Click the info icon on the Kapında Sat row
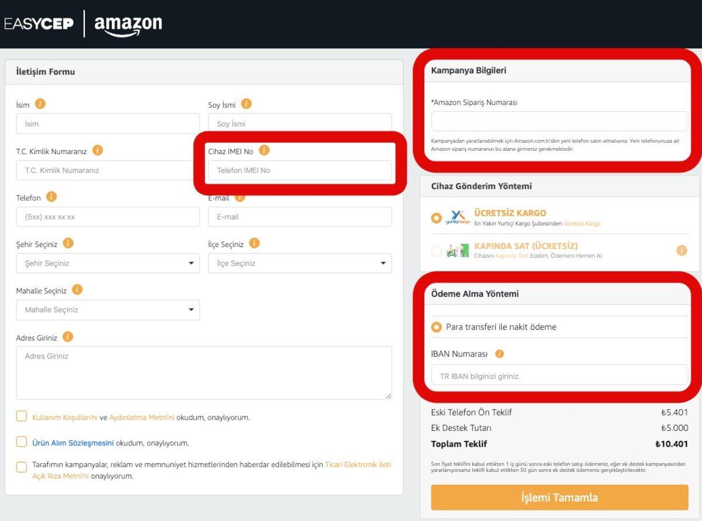This screenshot has width=702, height=521. tap(682, 250)
